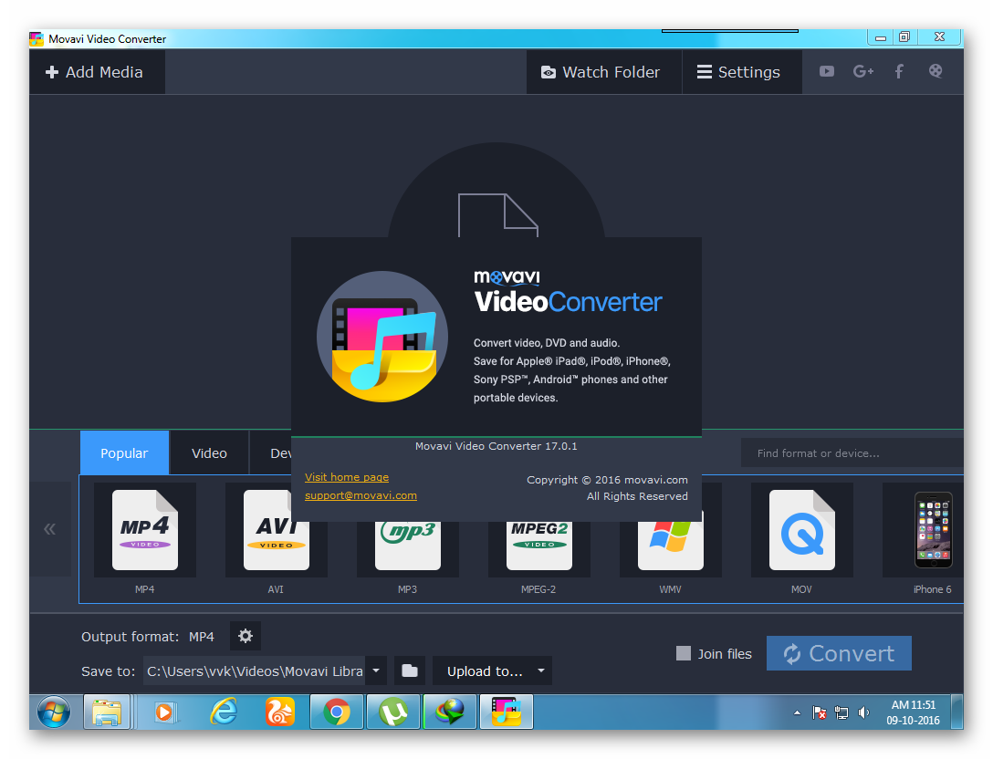Screen dimensions: 993x759
Task: Browse for output folder icon
Action: [410, 671]
